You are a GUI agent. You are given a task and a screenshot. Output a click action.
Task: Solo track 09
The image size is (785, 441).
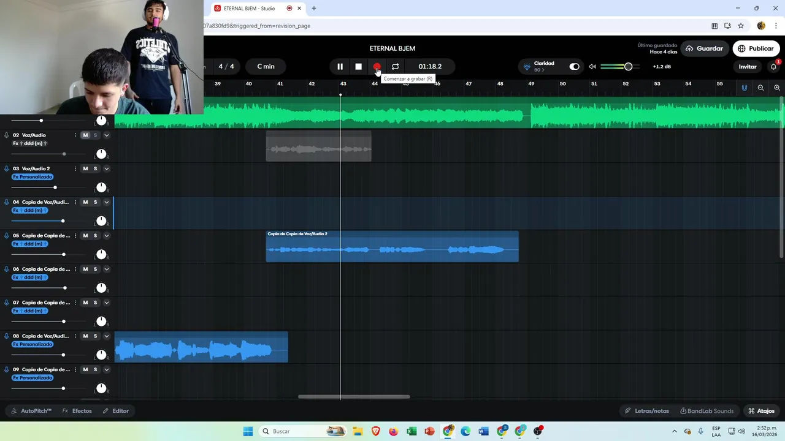click(95, 369)
